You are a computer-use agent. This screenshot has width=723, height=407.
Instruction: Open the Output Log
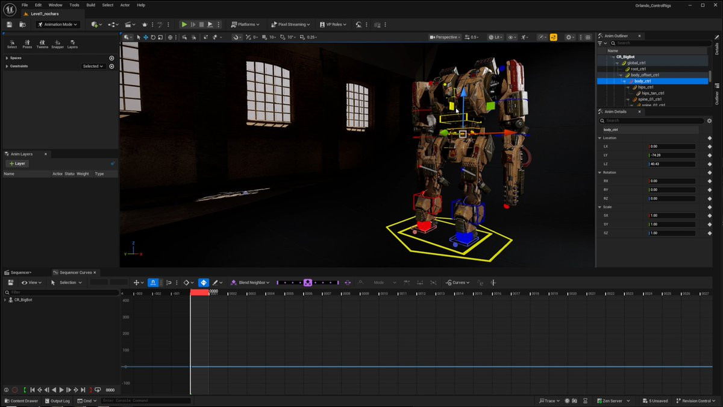tap(57, 401)
